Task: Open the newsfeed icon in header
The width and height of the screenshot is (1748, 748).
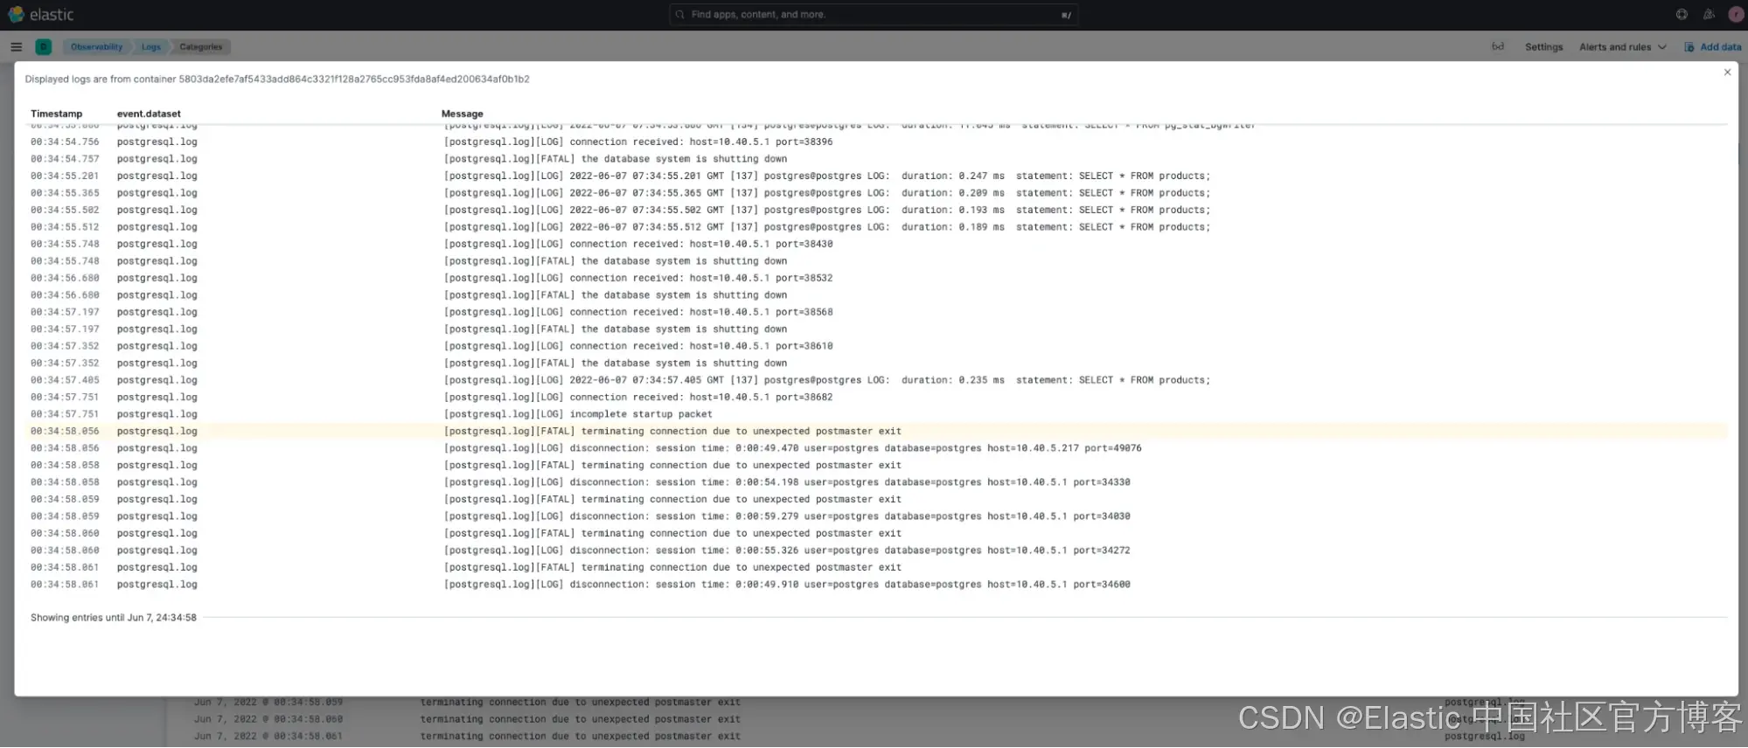Action: tap(1708, 15)
